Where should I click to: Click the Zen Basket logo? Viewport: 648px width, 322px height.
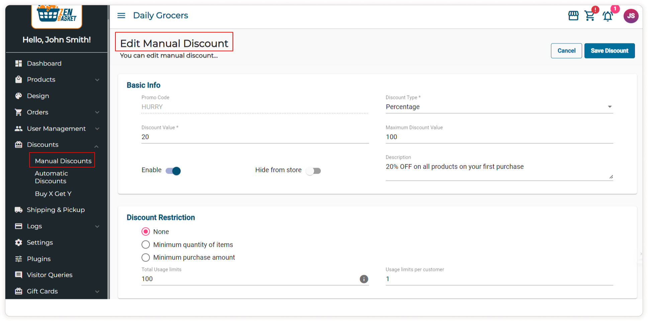tap(57, 15)
